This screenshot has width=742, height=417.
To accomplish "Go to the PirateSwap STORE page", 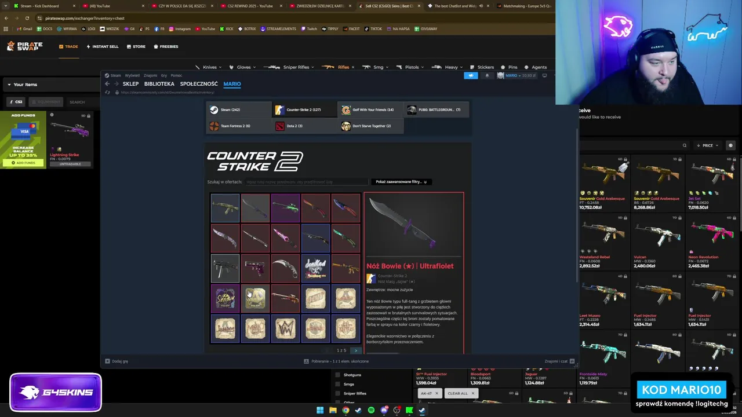I will tap(136, 46).
